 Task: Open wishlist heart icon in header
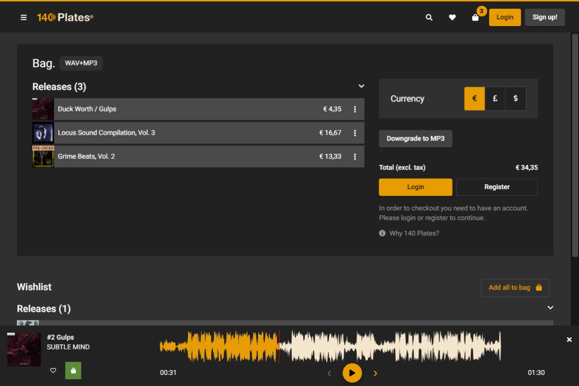tap(452, 17)
